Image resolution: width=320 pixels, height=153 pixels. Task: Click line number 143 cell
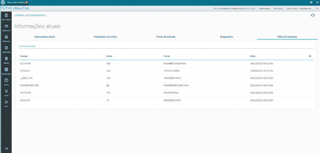[108, 71]
